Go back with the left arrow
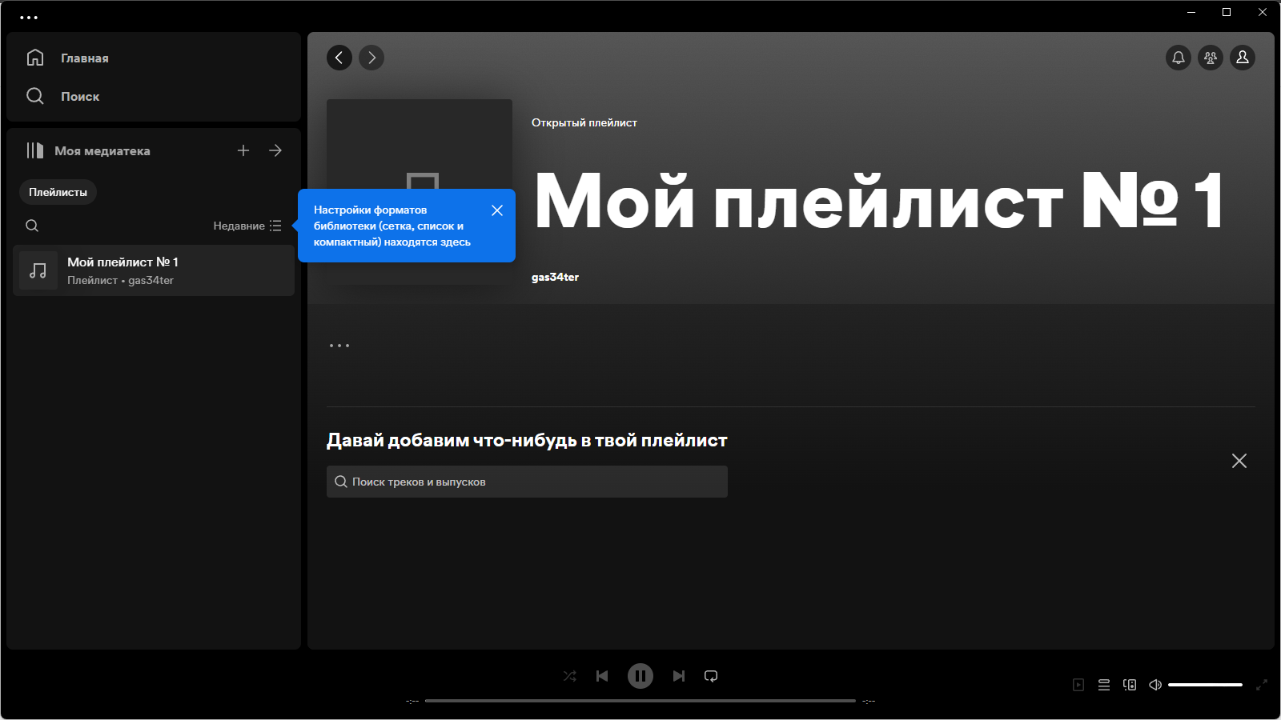 [339, 58]
